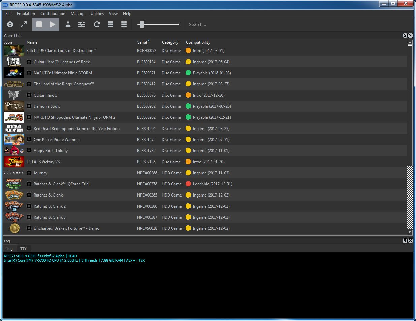Image resolution: width=416 pixels, height=321 pixels.
Task: Open the Help menu
Action: pyautogui.click(x=127, y=14)
